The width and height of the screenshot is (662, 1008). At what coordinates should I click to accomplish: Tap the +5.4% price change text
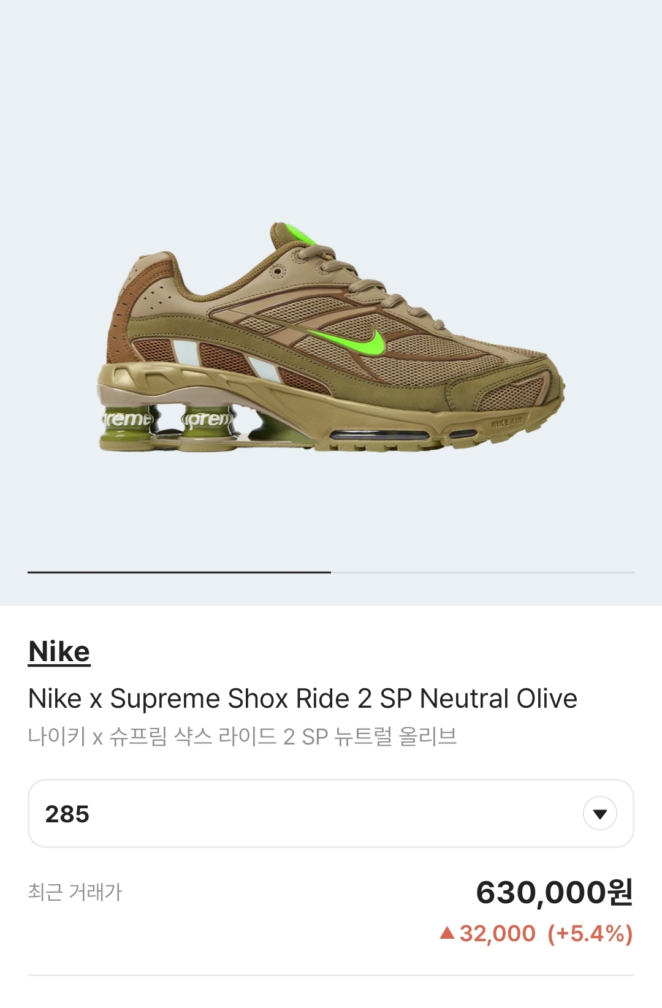pos(590,934)
